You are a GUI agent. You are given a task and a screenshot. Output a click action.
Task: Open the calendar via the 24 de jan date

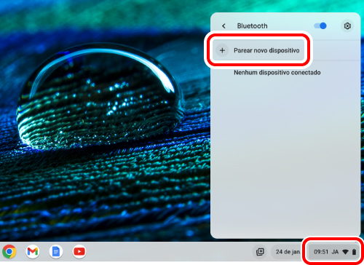point(288,252)
